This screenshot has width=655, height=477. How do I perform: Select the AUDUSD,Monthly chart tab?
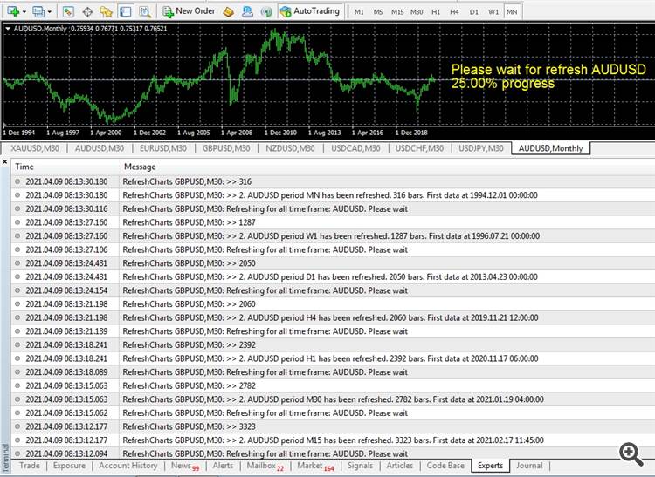click(550, 148)
